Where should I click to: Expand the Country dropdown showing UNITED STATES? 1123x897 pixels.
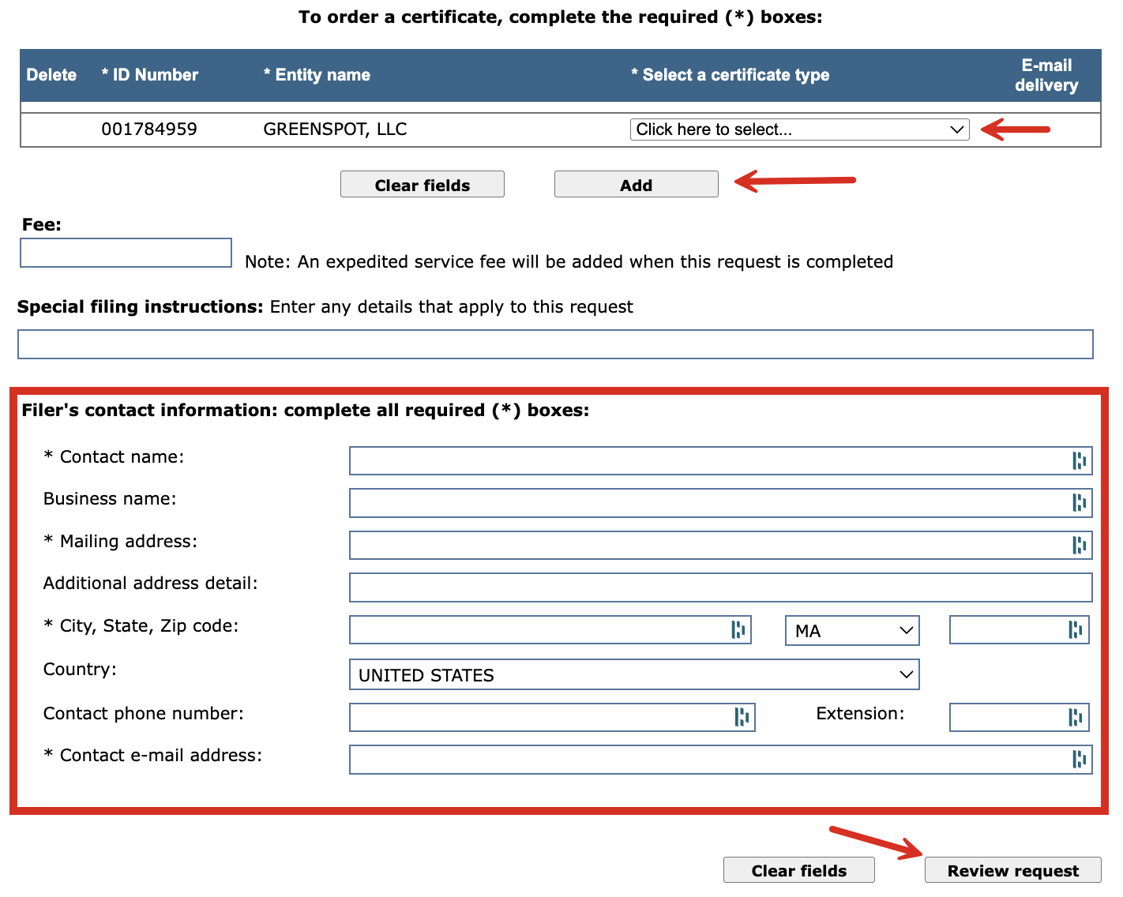pos(634,674)
